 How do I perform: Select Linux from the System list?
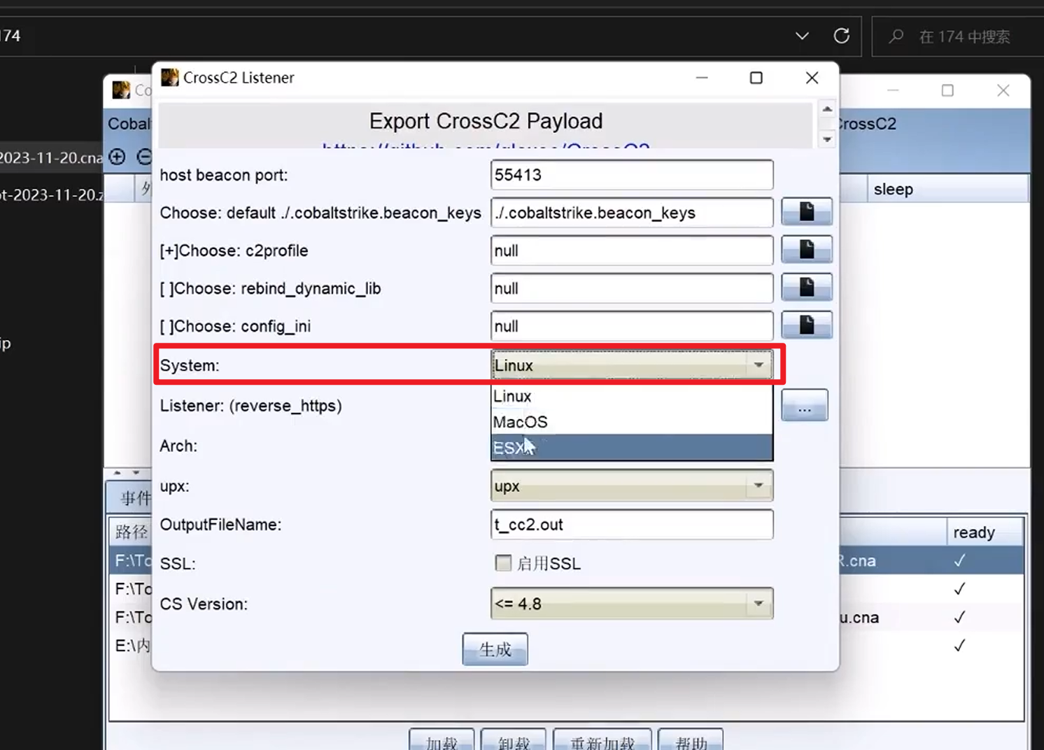[x=632, y=396]
